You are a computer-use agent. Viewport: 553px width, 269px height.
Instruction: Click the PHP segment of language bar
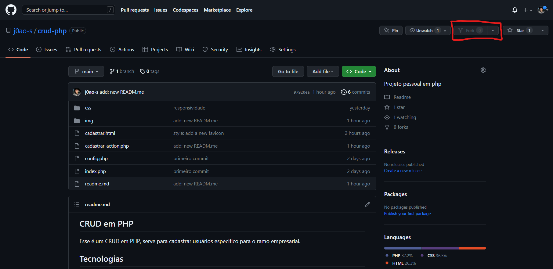point(403,248)
